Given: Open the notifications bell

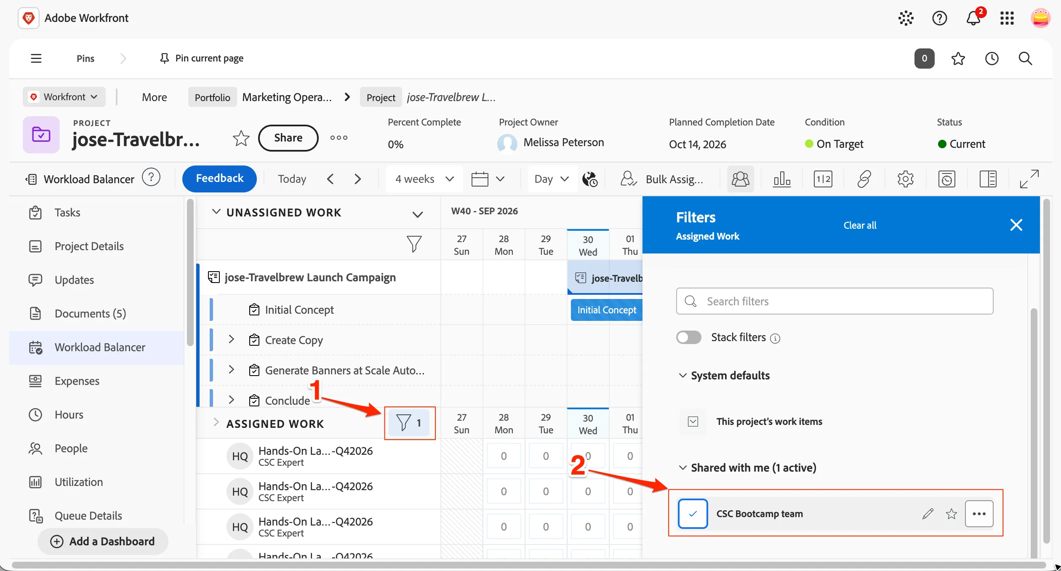Looking at the screenshot, I should coord(973,18).
